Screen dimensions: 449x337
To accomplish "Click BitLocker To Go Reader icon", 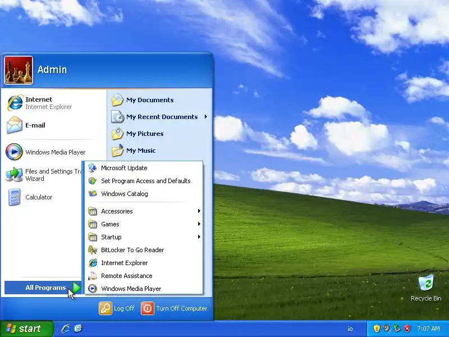I will click(x=93, y=250).
